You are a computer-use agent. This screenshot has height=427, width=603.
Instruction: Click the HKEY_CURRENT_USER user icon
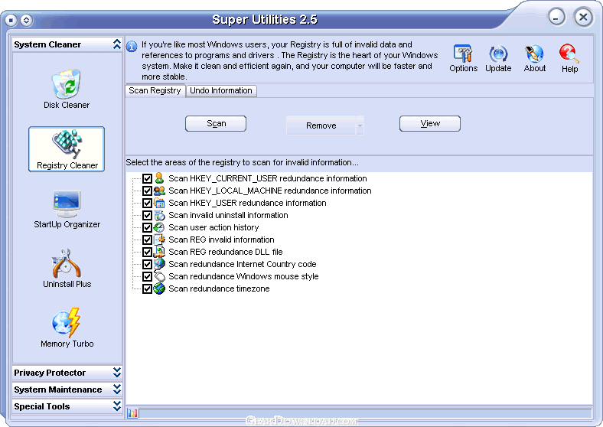(x=159, y=178)
